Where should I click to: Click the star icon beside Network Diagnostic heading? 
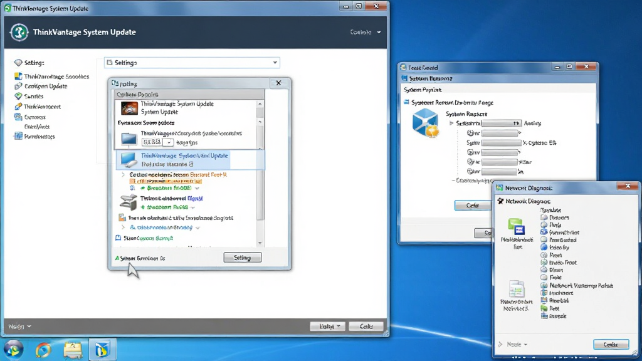point(500,201)
